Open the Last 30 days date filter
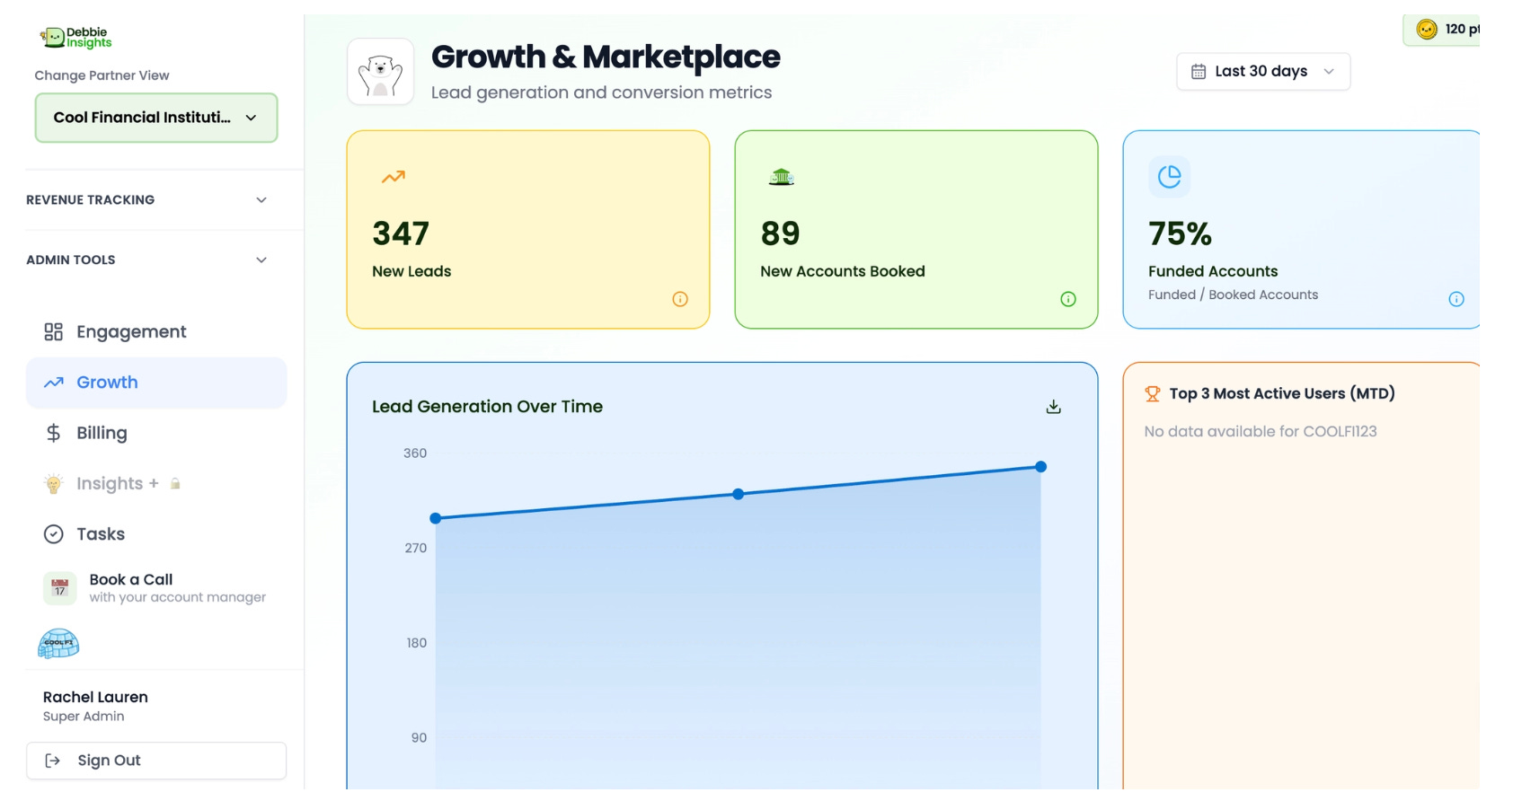The height and width of the screenshot is (801, 1513). [1263, 71]
